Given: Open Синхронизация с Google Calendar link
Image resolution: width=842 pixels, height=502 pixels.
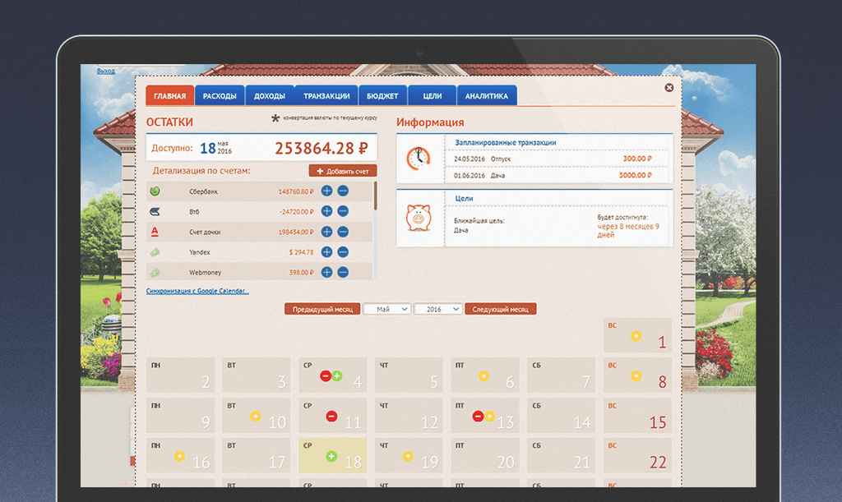Looking at the screenshot, I should pos(197,291).
